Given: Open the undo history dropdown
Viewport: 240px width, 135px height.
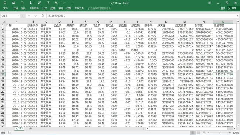Looking at the screenshot, I should pos(59,3).
